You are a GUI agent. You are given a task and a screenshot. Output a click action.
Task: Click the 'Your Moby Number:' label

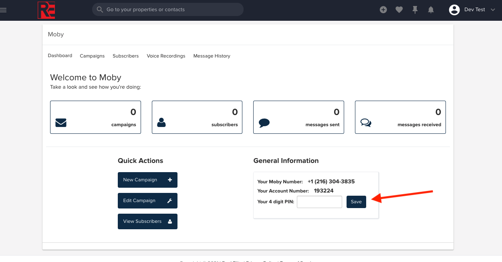tap(280, 182)
